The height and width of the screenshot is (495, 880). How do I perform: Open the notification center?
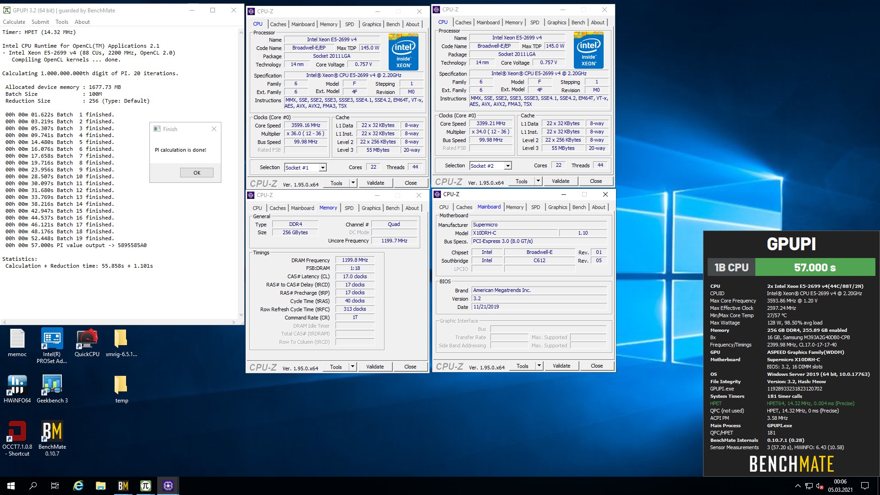865,486
